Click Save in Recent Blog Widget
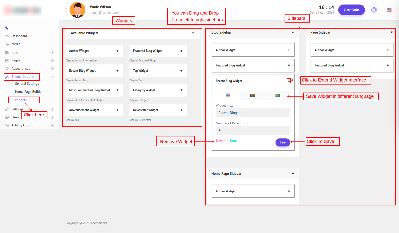The height and width of the screenshot is (233, 399). click(283, 142)
